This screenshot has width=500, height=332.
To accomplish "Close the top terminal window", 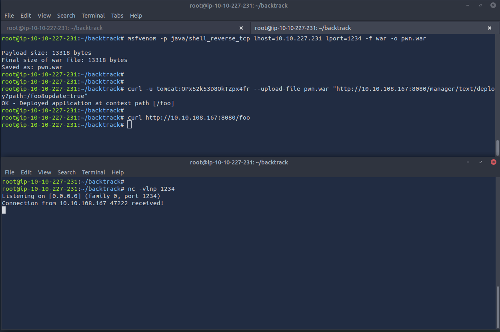I will coord(493,5).
